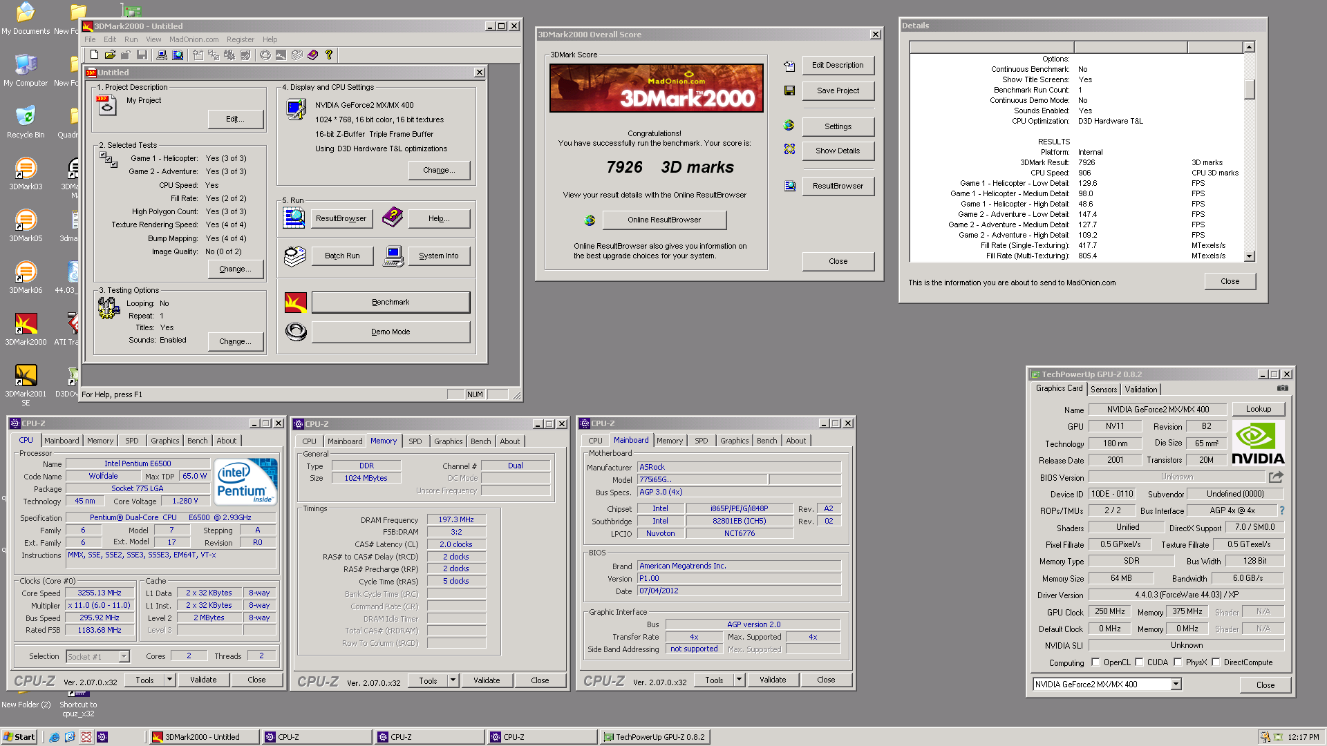Toggle the PhysX checkbox in GPU-Z
Image resolution: width=1327 pixels, height=746 pixels.
point(1178,662)
